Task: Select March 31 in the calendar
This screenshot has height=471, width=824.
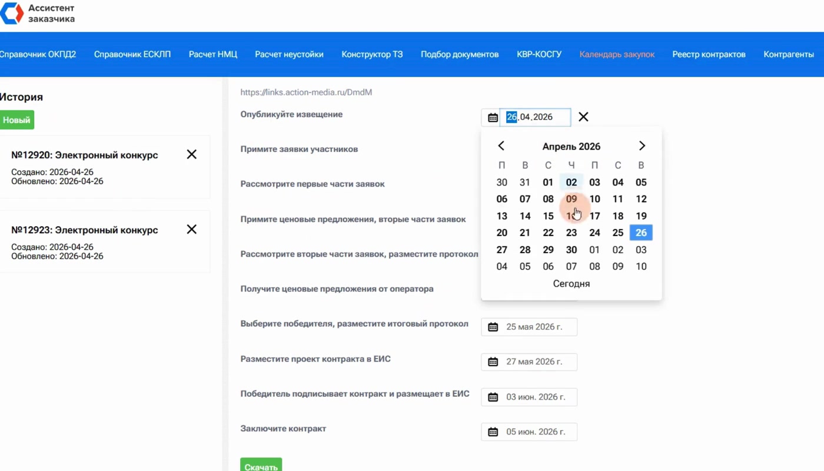Action: (525, 183)
